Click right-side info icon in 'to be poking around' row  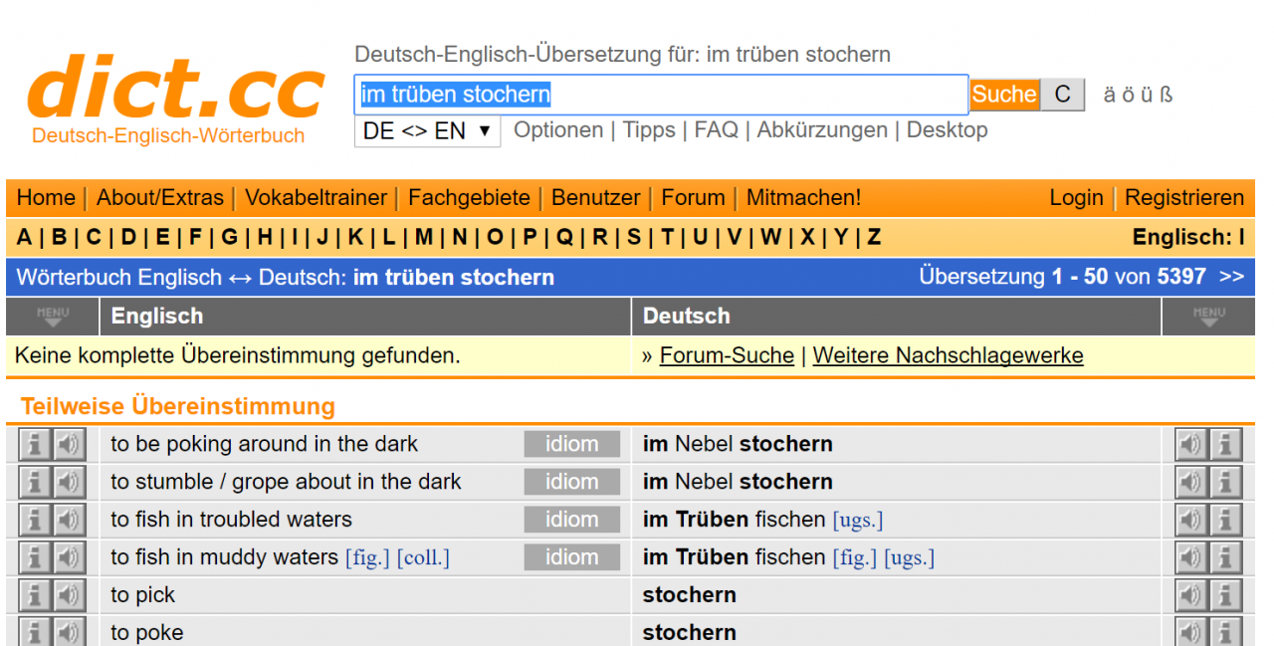(1225, 444)
